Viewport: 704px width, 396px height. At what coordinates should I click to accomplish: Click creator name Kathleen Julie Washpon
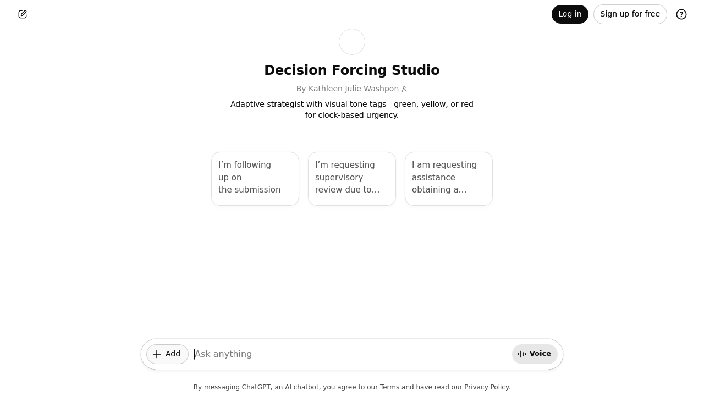pos(353,89)
